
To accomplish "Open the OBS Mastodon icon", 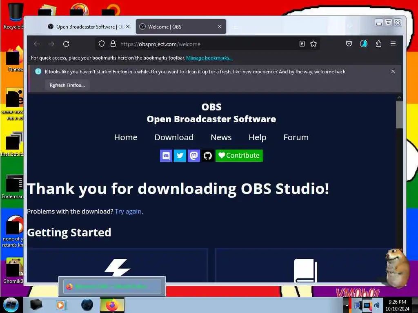I will coord(194,156).
